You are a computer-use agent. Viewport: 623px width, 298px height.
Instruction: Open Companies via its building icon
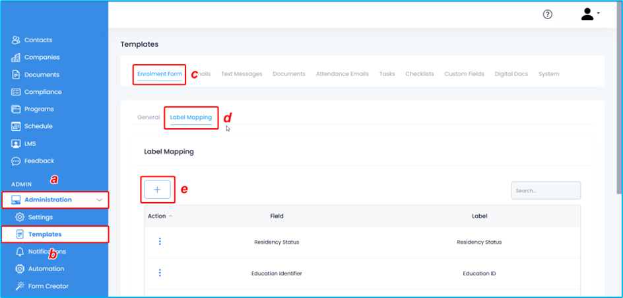coord(16,57)
